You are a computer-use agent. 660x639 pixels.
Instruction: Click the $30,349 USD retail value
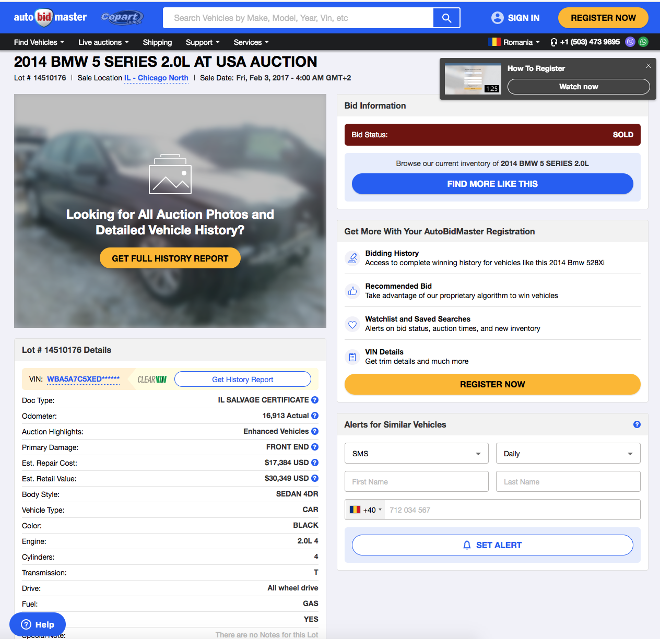pos(287,478)
